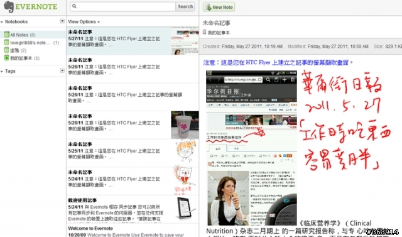Open the Tags dropdown arrow menu
The image size is (402, 237).
62,70
